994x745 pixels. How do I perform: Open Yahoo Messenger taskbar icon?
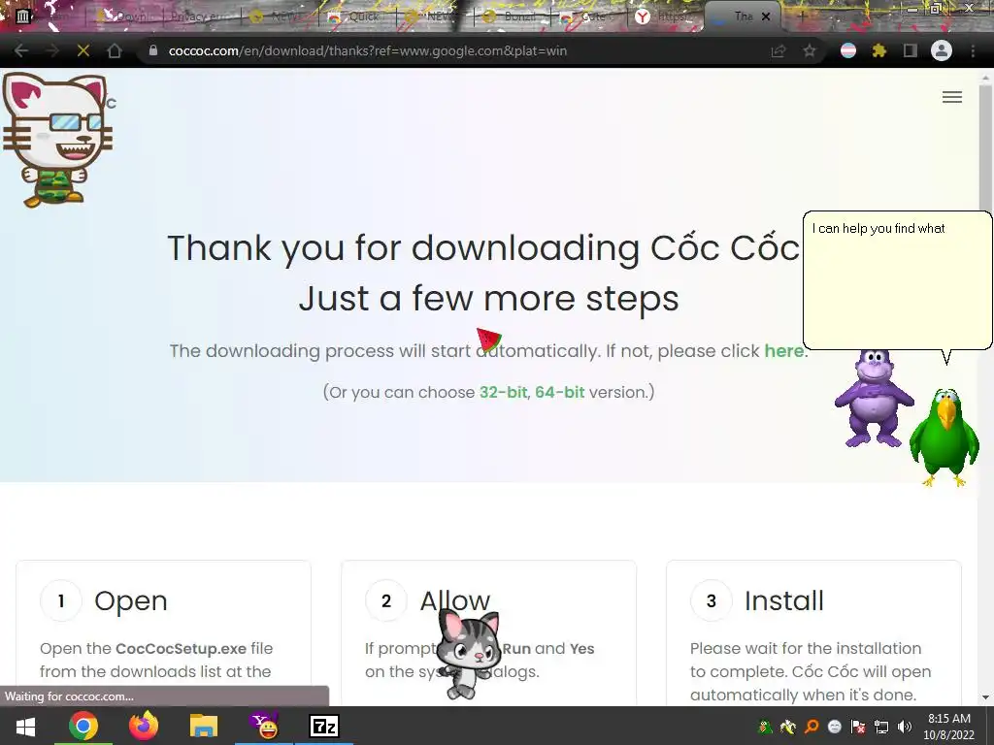coord(264,726)
